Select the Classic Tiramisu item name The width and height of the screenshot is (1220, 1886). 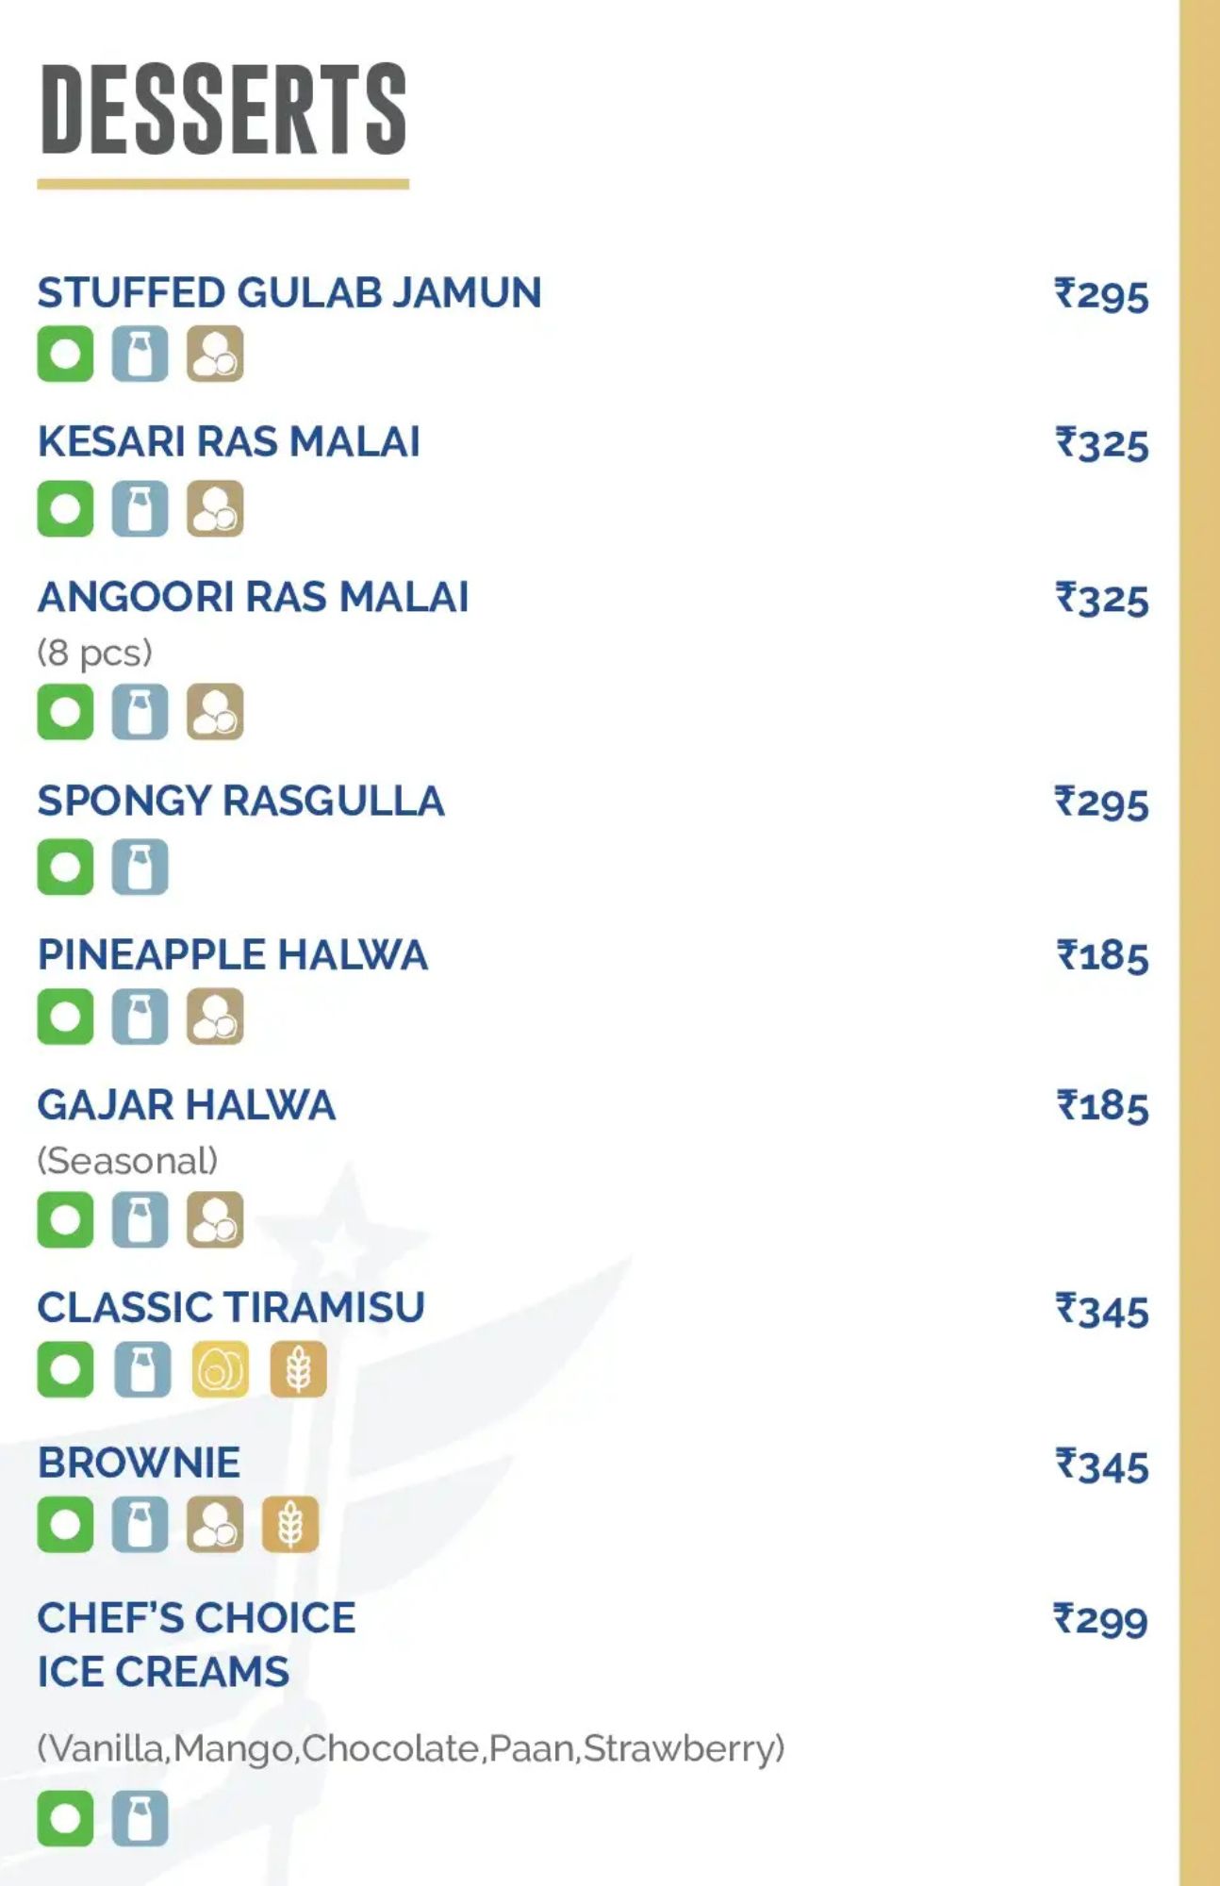pos(231,1308)
